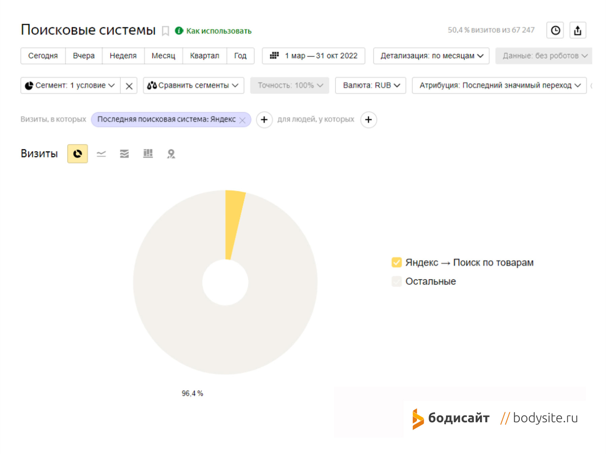606x454 pixels.
Task: Click the export share icon
Action: point(578,30)
